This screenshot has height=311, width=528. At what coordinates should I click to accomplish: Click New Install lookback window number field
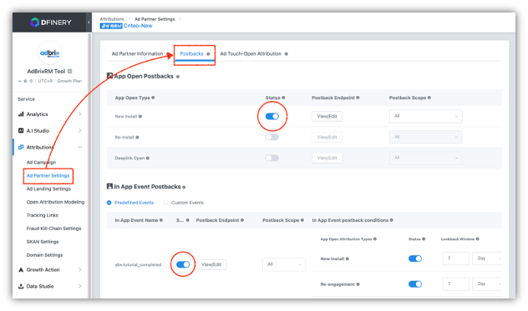(456, 258)
